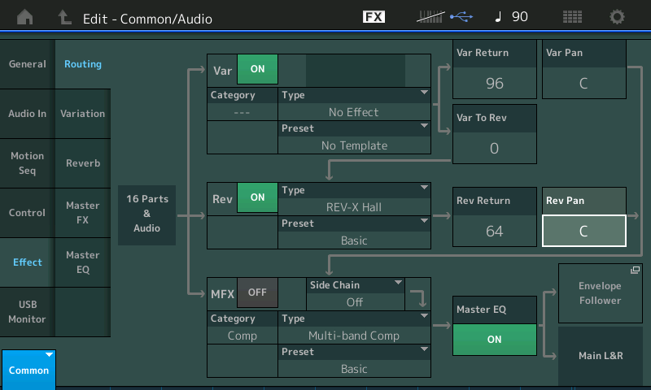Switch to the Audio In tab
Image resolution: width=651 pixels, height=390 pixels.
coord(28,114)
